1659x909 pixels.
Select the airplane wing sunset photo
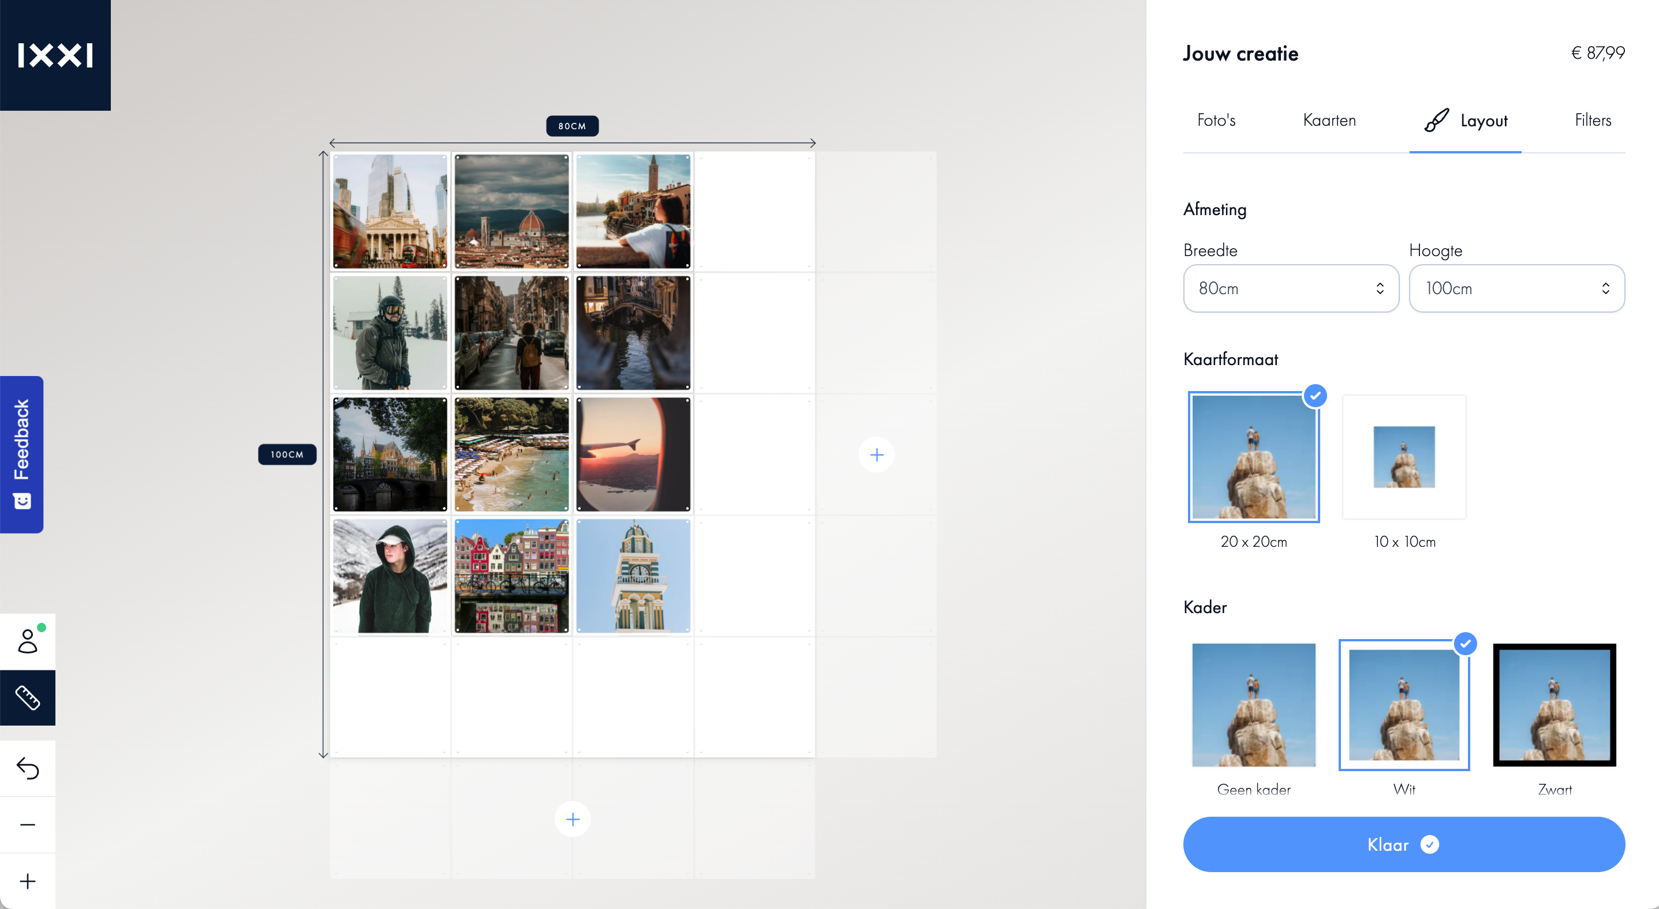coord(633,454)
